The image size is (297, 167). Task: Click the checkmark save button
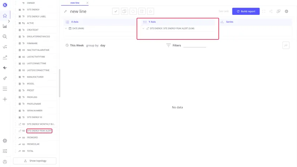pos(115,12)
